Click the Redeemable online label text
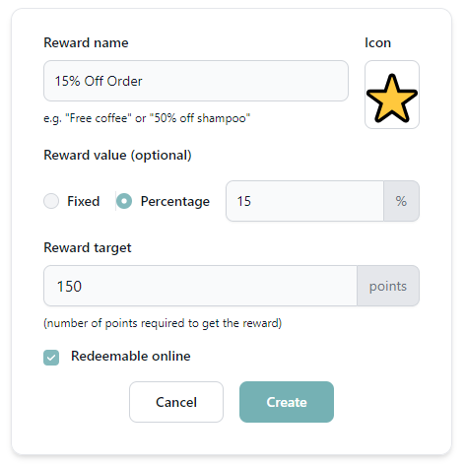This screenshot has width=466, height=466. pos(131,356)
